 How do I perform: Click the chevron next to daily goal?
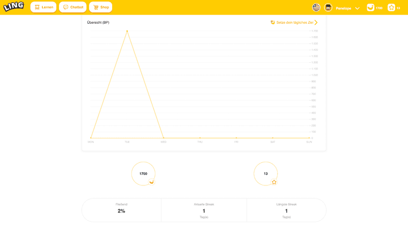pyautogui.click(x=316, y=23)
